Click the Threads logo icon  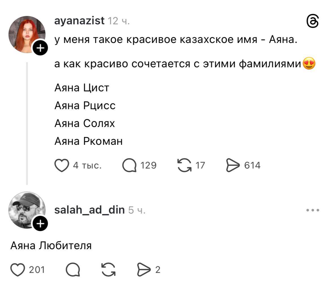[x=313, y=21]
